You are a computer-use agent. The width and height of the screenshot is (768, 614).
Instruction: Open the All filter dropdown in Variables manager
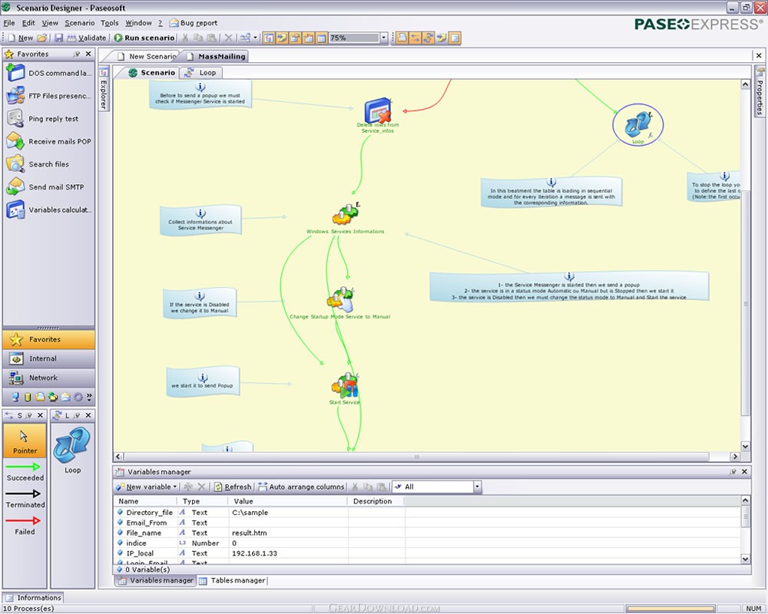[477, 487]
